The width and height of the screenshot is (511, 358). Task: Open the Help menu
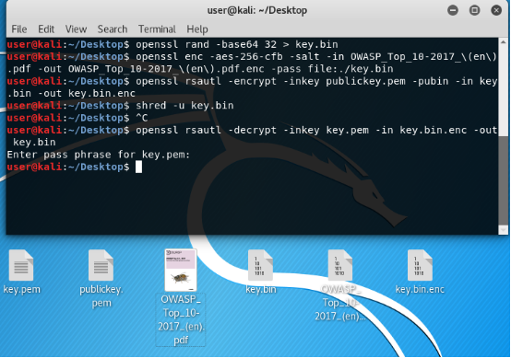pyautogui.click(x=197, y=29)
